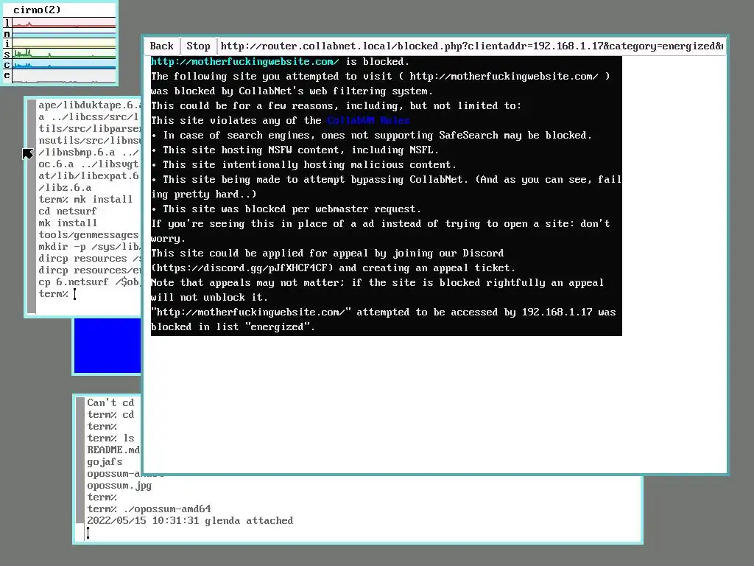Open the motherfuckingwebsite.com link at top
The image size is (754, 566).
pyautogui.click(x=244, y=62)
